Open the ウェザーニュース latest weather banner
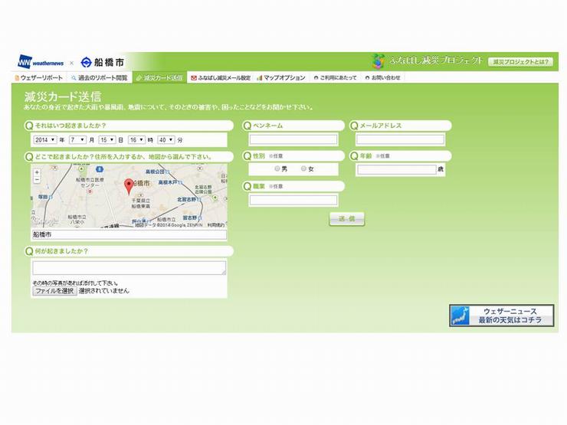Screen dimensions: 567x425 (x=501, y=315)
